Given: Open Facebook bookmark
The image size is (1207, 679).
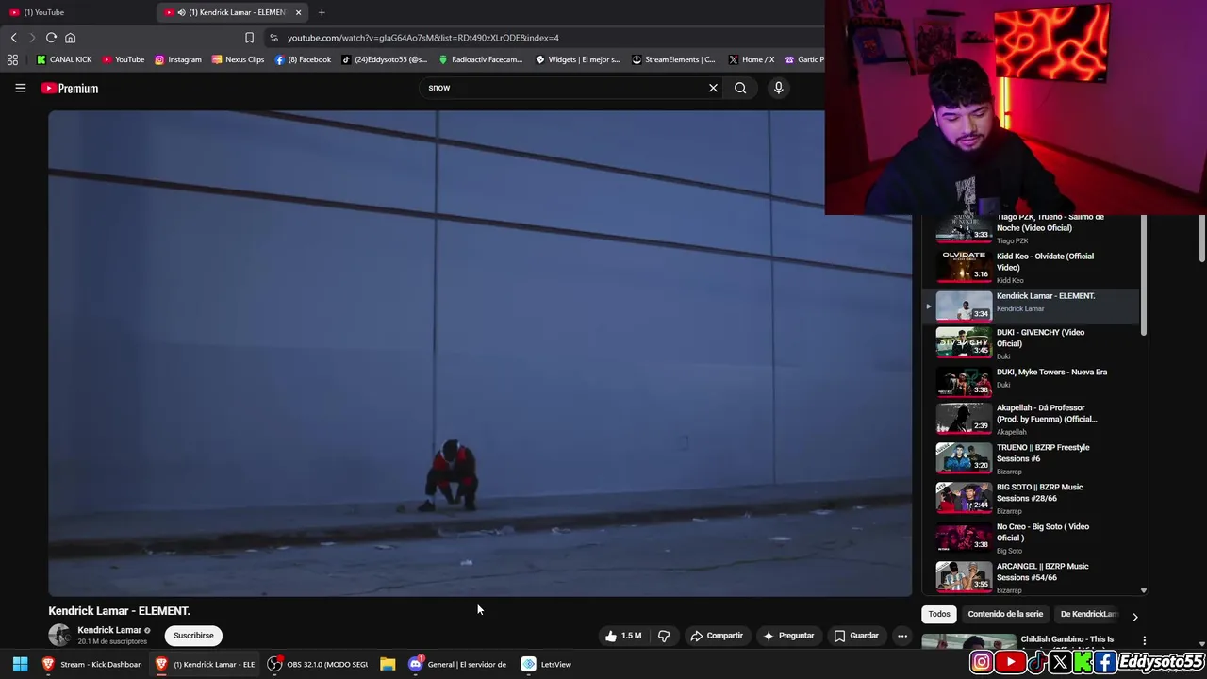Looking at the screenshot, I should click(303, 59).
